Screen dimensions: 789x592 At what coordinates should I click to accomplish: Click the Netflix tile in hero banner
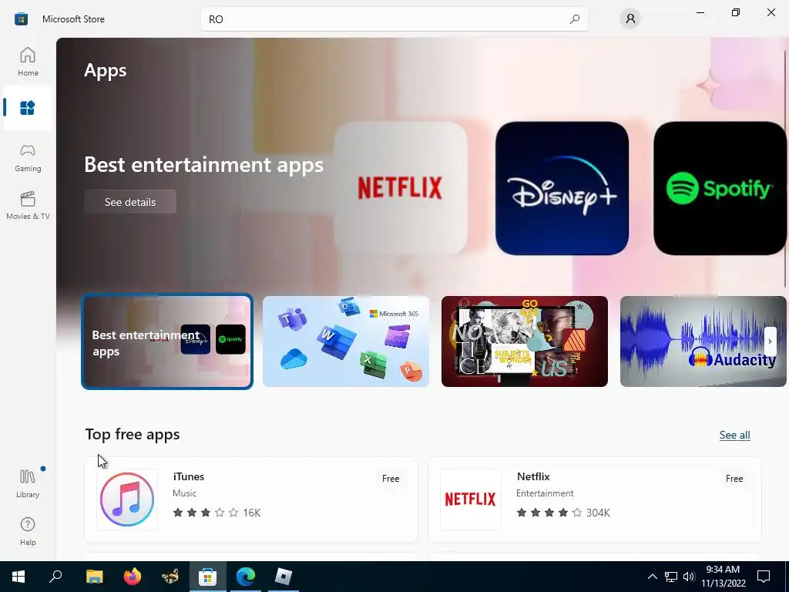[x=401, y=188]
